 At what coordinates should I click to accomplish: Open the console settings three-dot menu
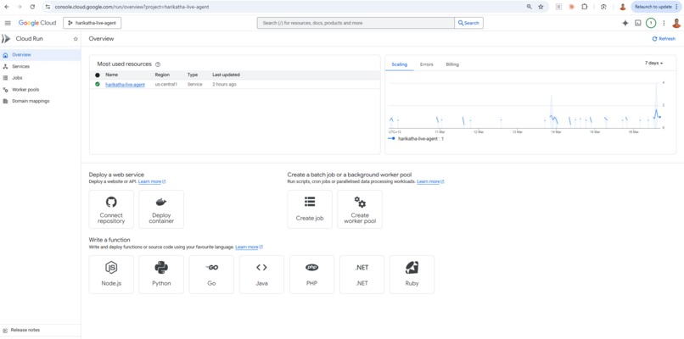click(x=664, y=23)
